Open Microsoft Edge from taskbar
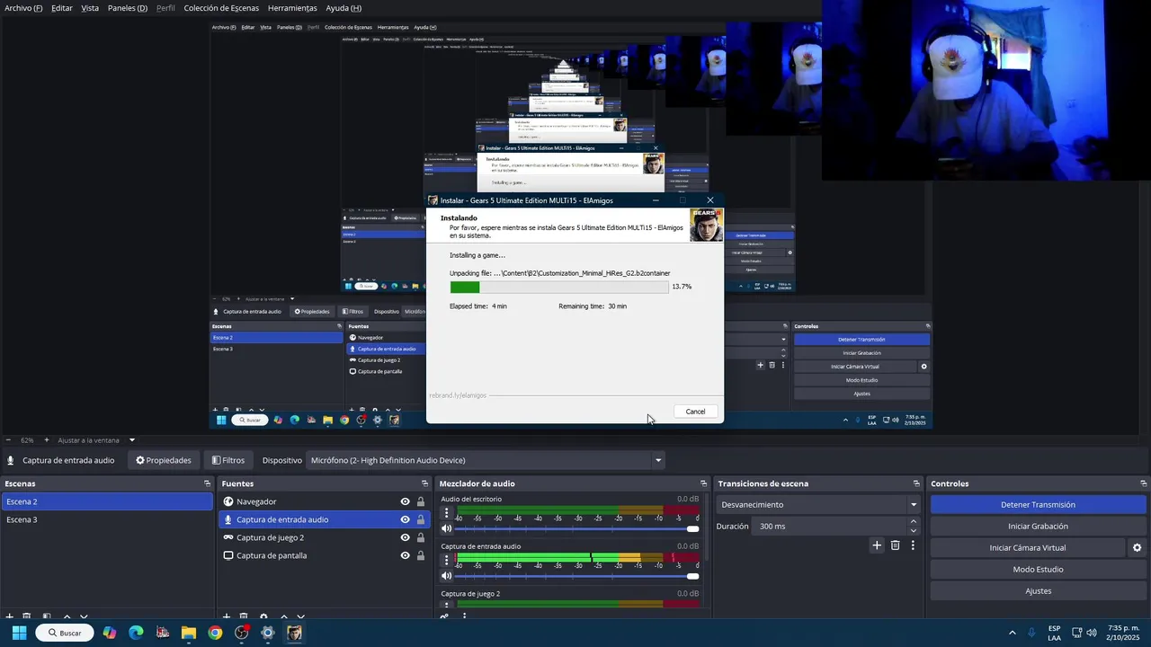 coord(136,633)
